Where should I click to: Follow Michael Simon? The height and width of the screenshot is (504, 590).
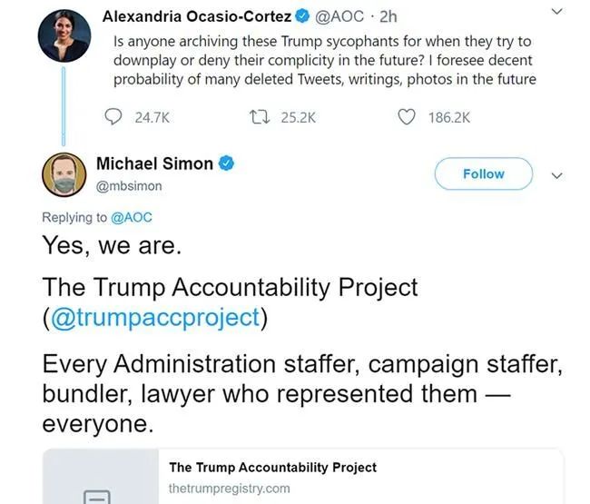click(483, 173)
